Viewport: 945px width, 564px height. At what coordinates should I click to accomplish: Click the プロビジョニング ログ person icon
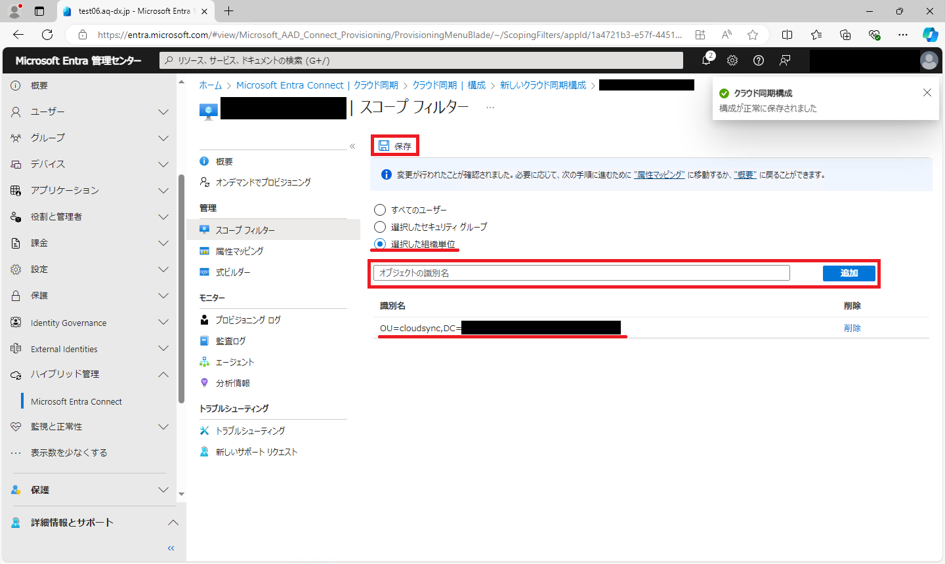tap(205, 320)
